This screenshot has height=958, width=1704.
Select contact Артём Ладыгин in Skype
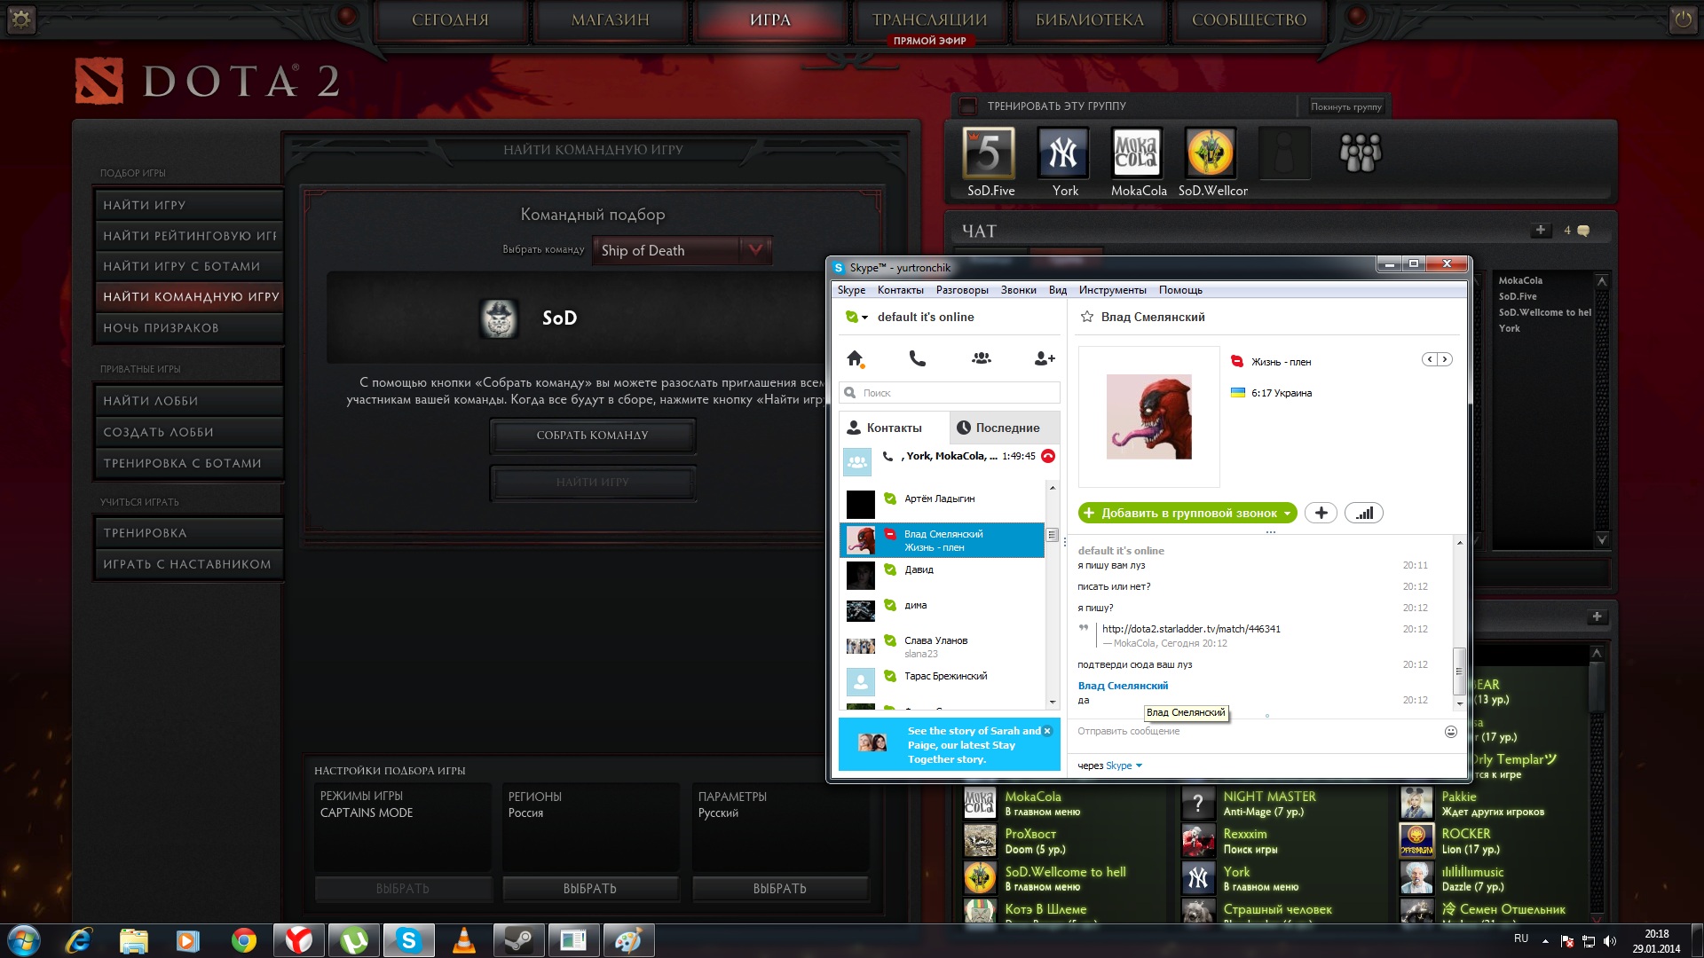[943, 504]
